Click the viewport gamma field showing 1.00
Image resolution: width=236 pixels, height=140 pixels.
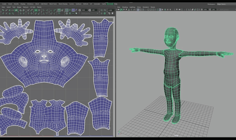tap(213, 9)
